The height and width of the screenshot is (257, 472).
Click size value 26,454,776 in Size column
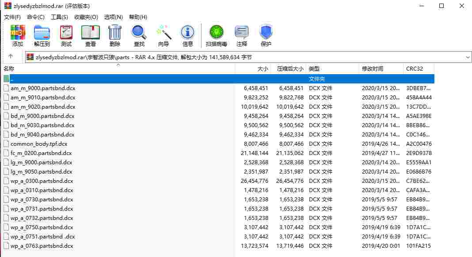(x=255, y=181)
